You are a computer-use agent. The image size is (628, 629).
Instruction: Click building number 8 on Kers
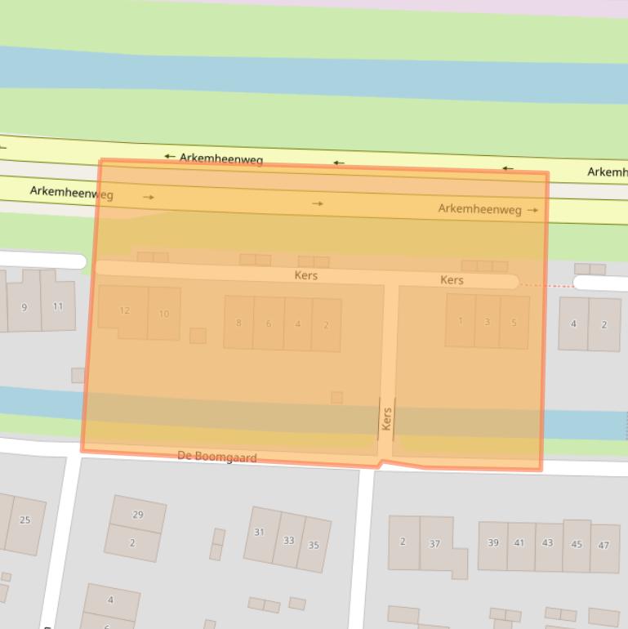click(x=238, y=323)
